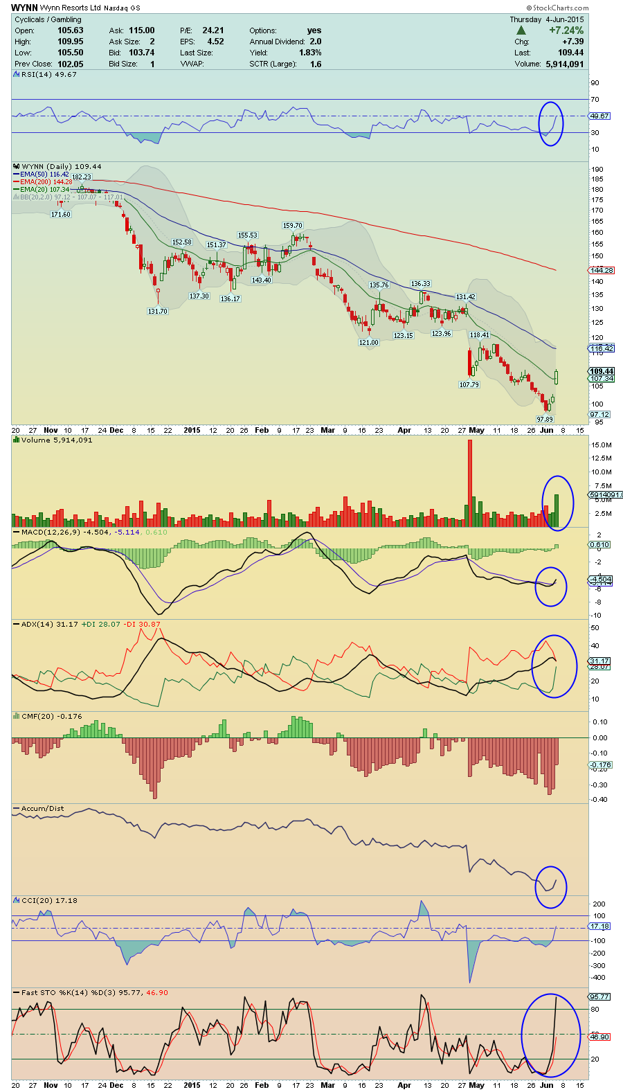The image size is (623, 1092).
Task: Click the -0.176 CMF axis tag
Action: (600, 765)
